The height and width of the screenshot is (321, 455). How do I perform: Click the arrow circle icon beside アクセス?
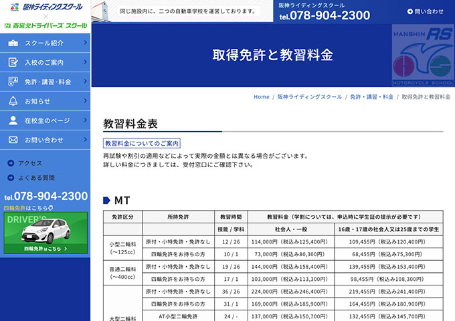click(11, 163)
